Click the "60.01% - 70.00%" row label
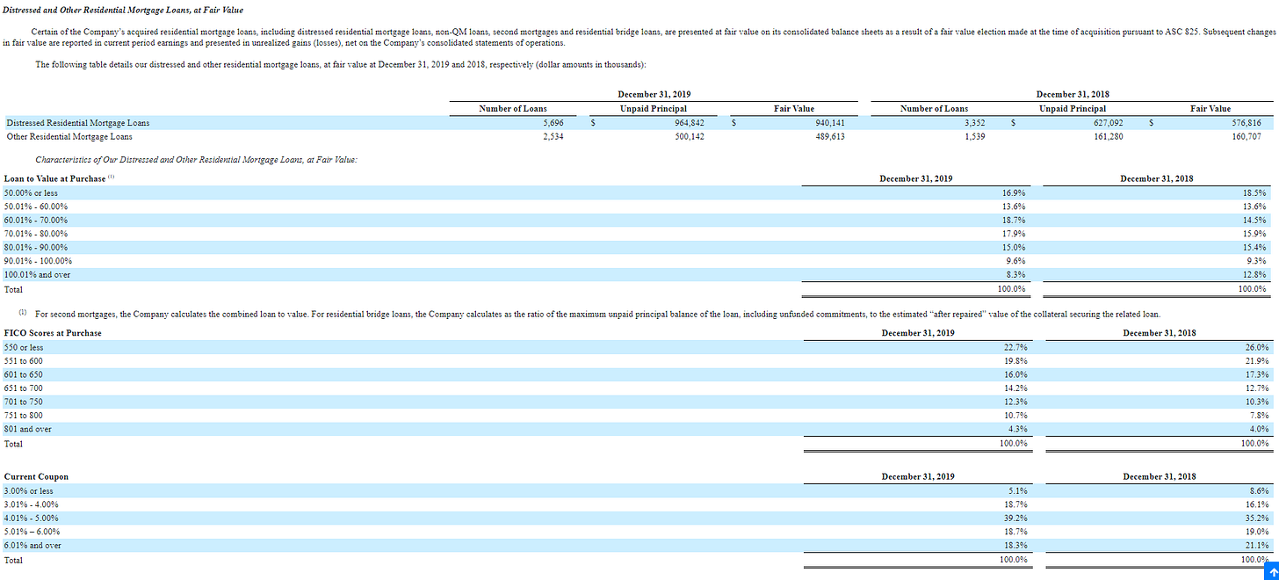The height and width of the screenshot is (580, 1279). (36, 220)
